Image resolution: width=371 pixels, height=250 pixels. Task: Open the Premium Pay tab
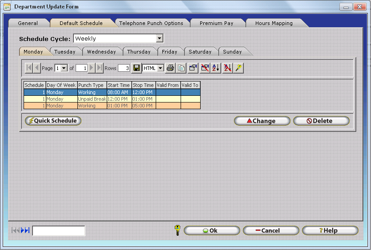click(216, 23)
